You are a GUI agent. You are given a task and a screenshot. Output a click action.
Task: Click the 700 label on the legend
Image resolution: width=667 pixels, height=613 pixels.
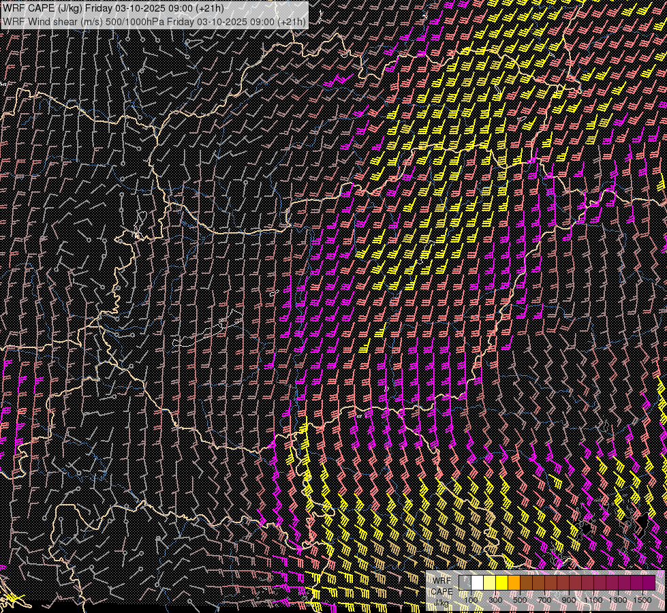(544, 599)
